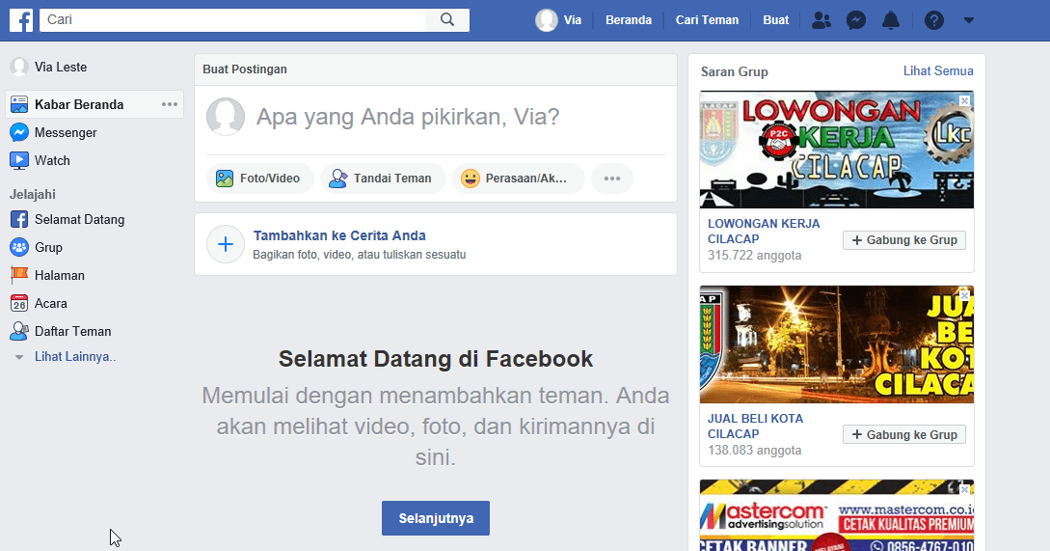Click the Daftar Teman icon
The height and width of the screenshot is (551, 1050).
tap(18, 331)
